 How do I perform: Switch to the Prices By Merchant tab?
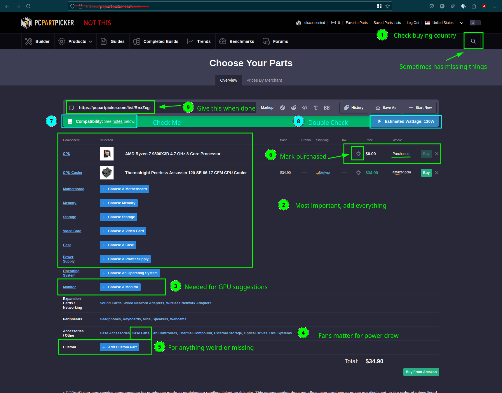[x=264, y=80]
